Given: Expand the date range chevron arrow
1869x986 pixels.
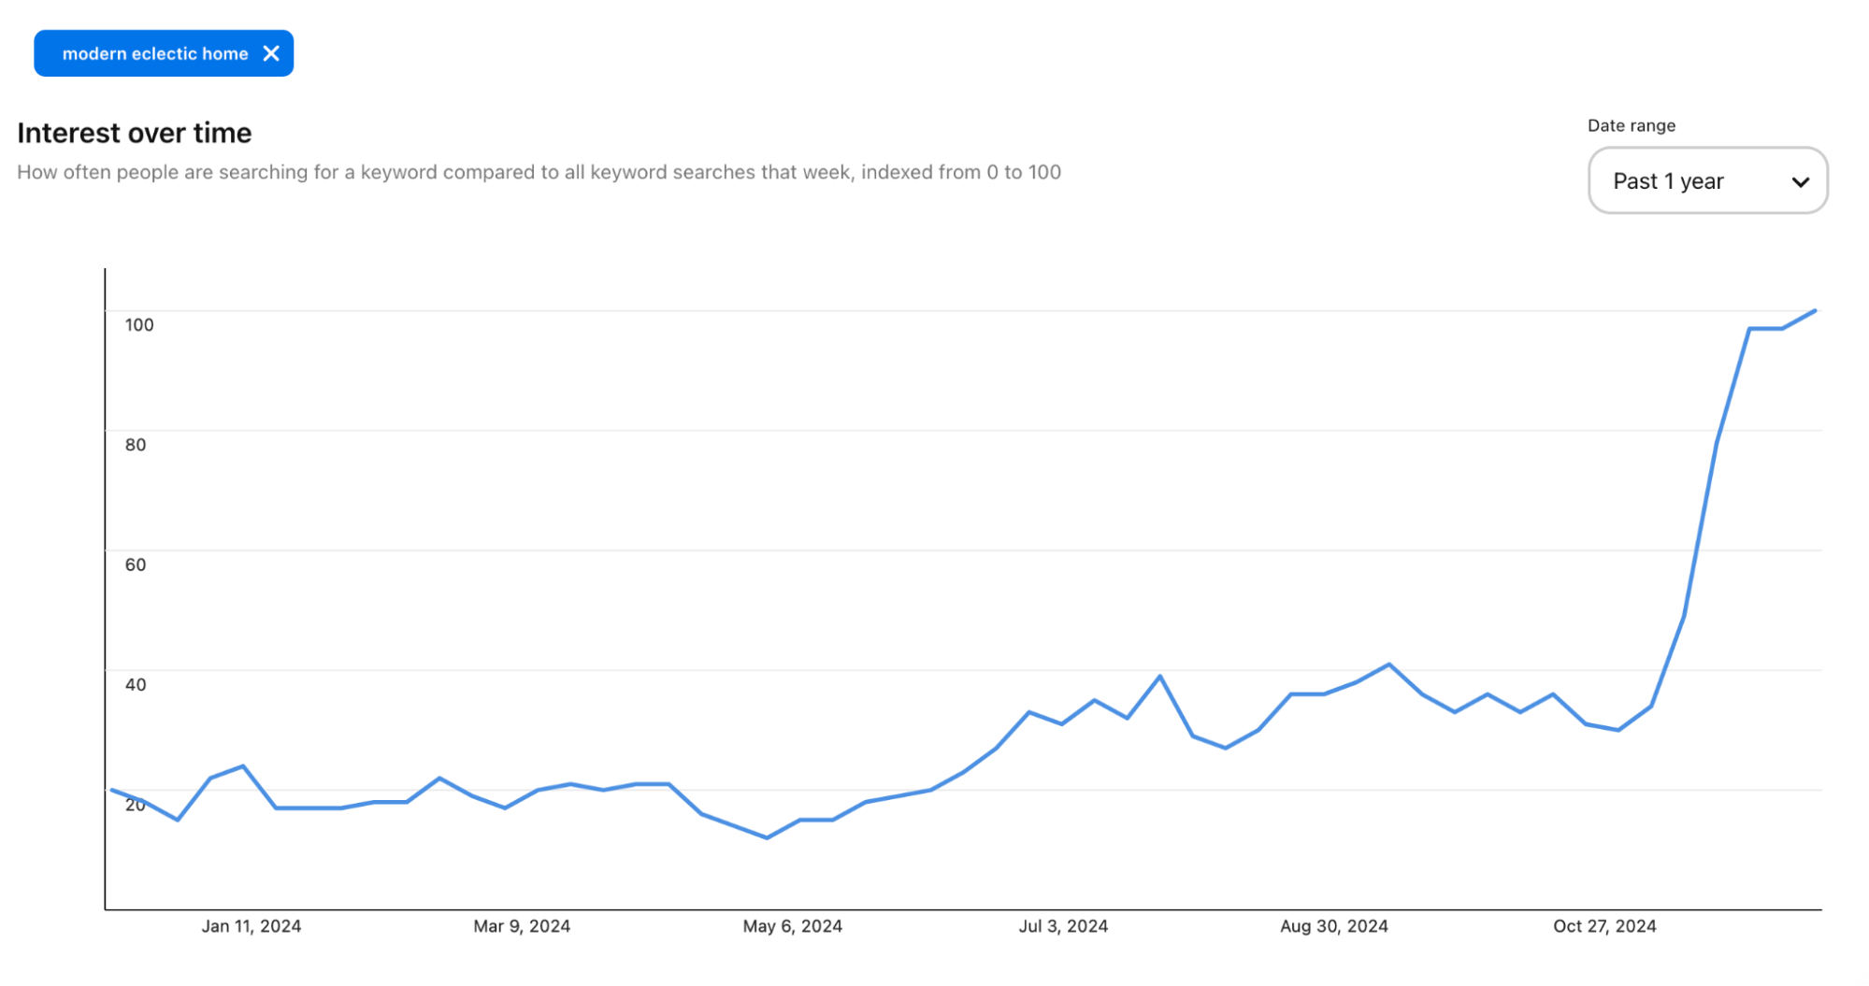Looking at the screenshot, I should coord(1800,181).
